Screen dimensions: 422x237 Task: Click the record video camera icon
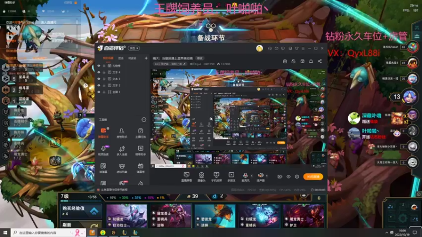click(x=280, y=176)
